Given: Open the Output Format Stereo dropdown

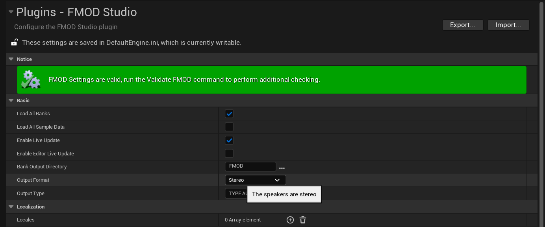Looking at the screenshot, I should 256,180.
